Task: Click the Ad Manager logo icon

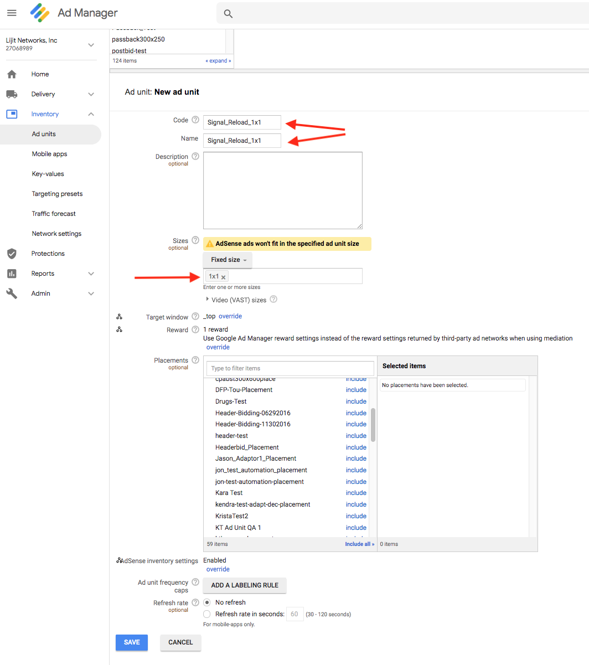Action: 39,12
